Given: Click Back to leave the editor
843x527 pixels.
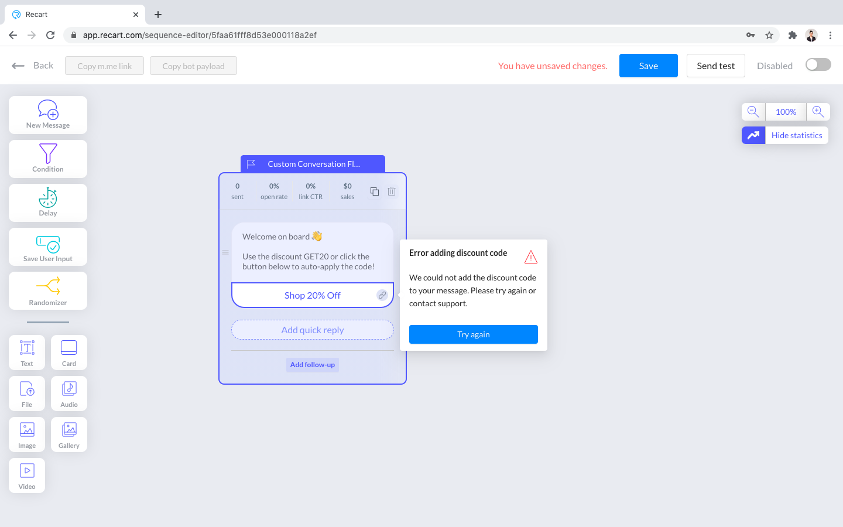Looking at the screenshot, I should click(x=33, y=66).
